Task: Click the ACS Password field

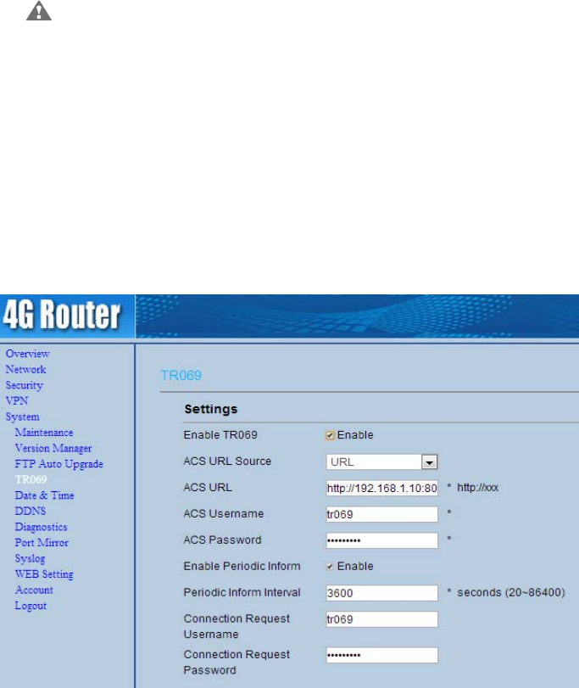Action: coord(381,540)
